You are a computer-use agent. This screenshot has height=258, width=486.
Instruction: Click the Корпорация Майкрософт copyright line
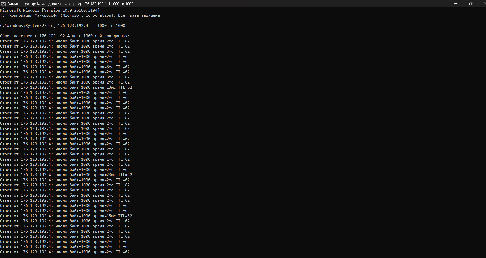coord(81,15)
